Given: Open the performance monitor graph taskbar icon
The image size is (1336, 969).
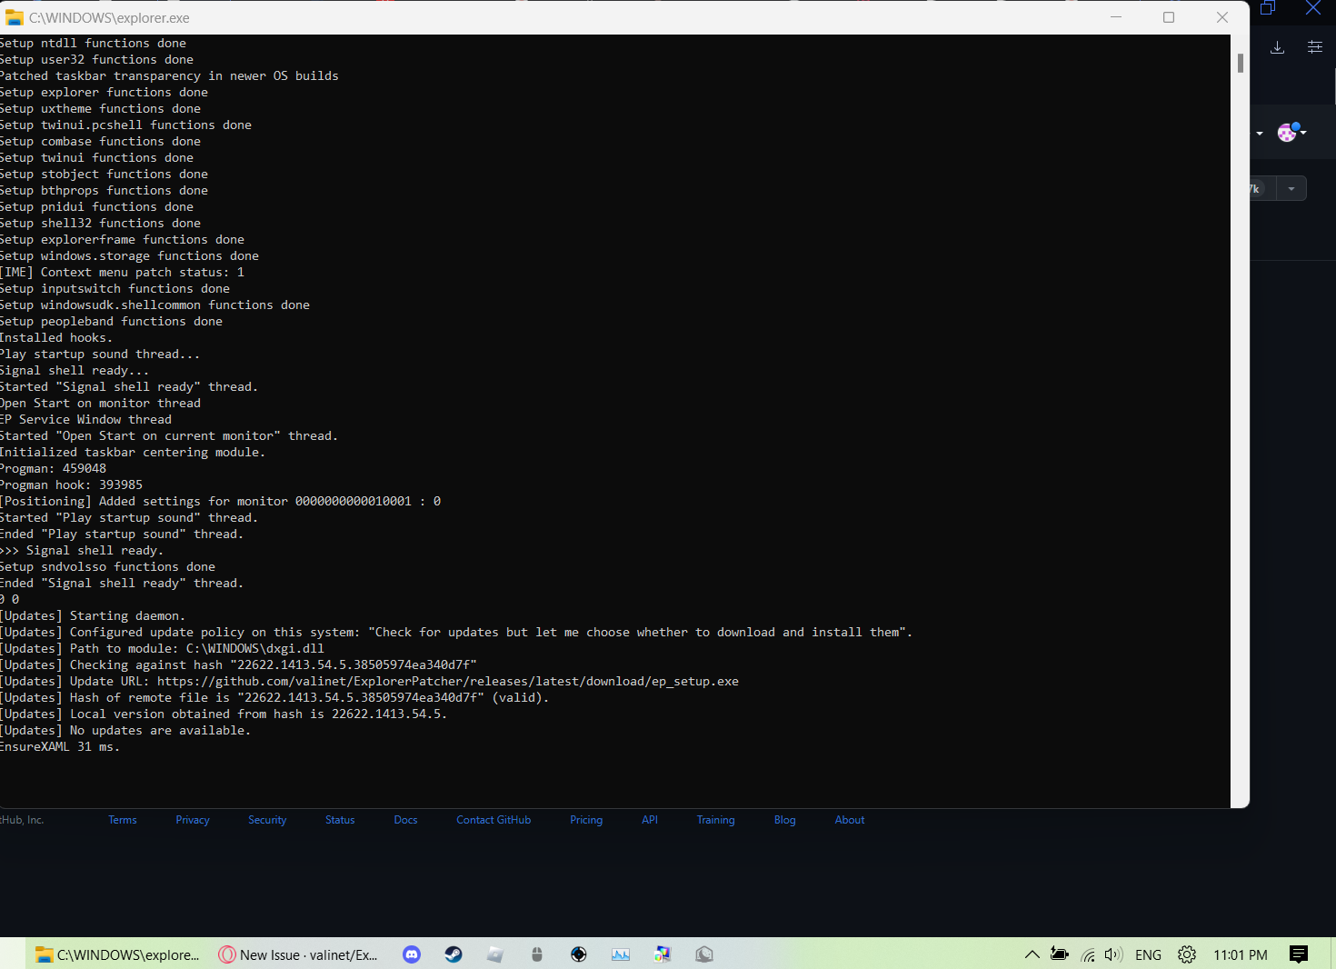Looking at the screenshot, I should coord(621,954).
